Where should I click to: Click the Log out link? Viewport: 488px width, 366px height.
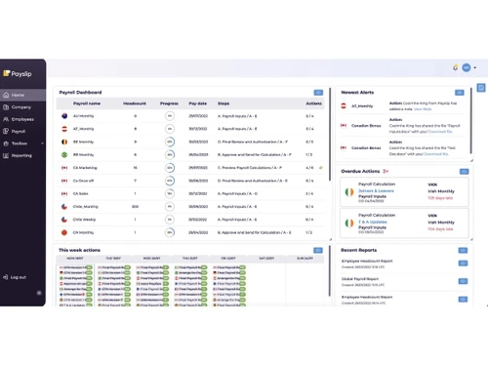pos(15,277)
